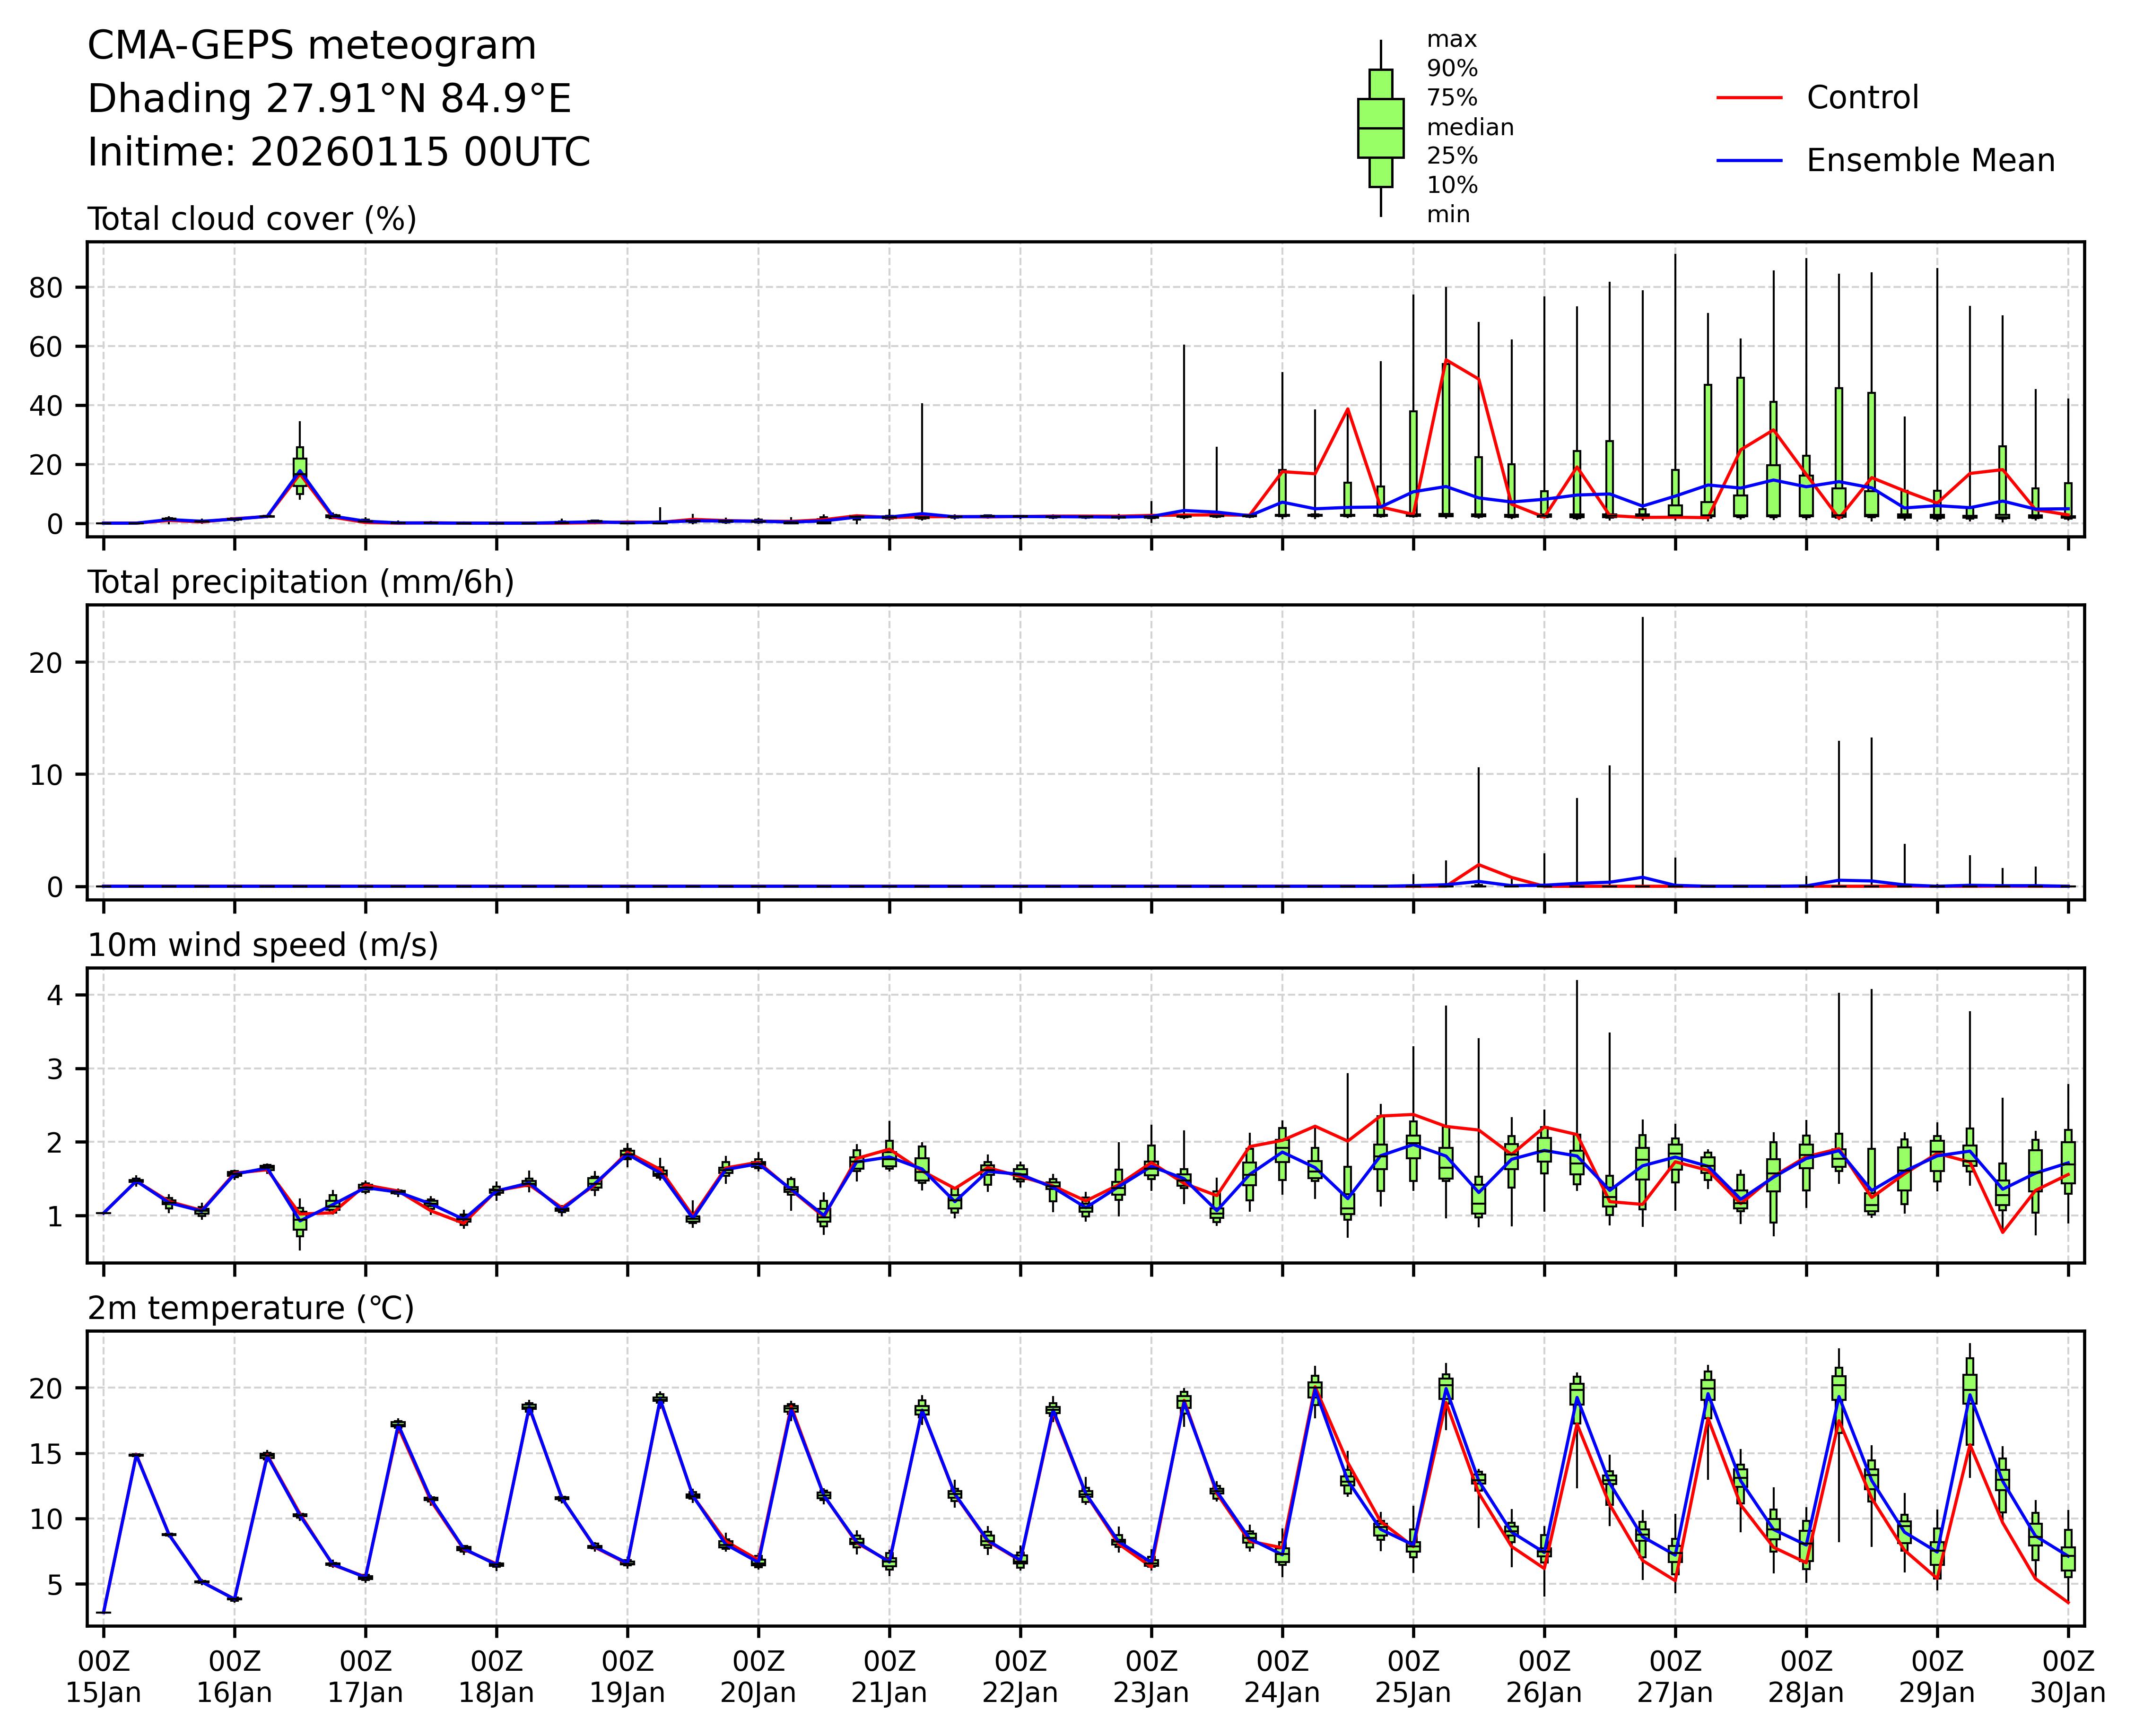Click the '00Z 25Jan' x-axis label
2135x1736 pixels.
[1413, 1677]
